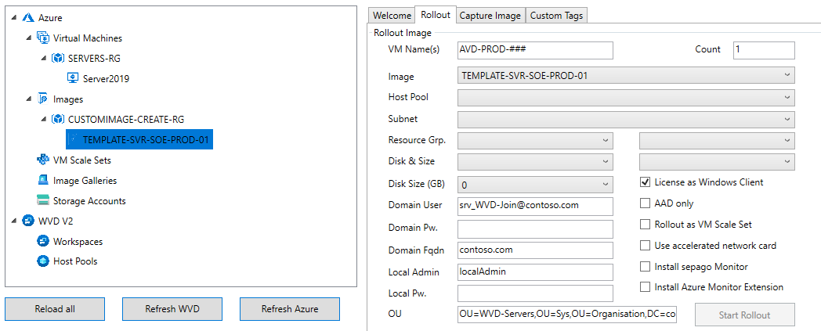821x331 pixels.
Task: Collapse the Azure tree node
Action: point(13,18)
